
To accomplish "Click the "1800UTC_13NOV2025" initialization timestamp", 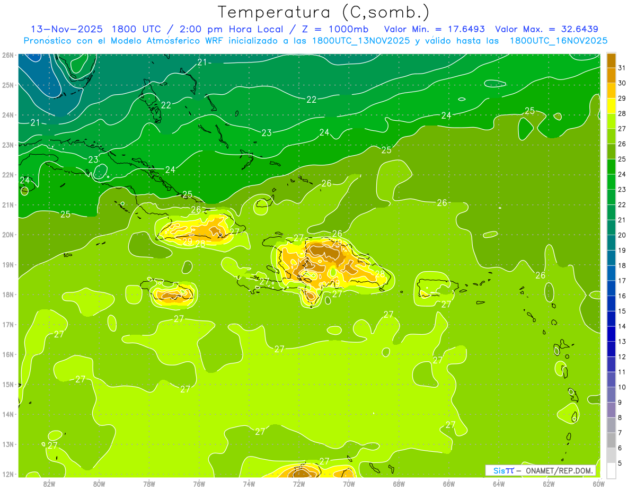I will click(x=361, y=41).
